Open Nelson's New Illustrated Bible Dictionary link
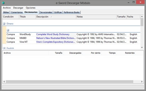This screenshot has width=146, height=91. pyautogui.click(x=56, y=38)
